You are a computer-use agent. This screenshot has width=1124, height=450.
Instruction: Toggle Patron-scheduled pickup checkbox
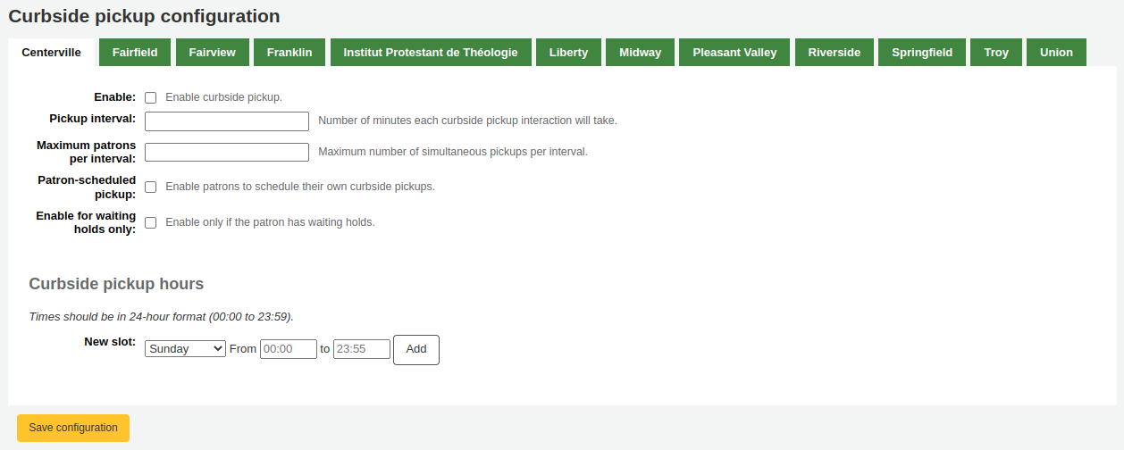151,187
